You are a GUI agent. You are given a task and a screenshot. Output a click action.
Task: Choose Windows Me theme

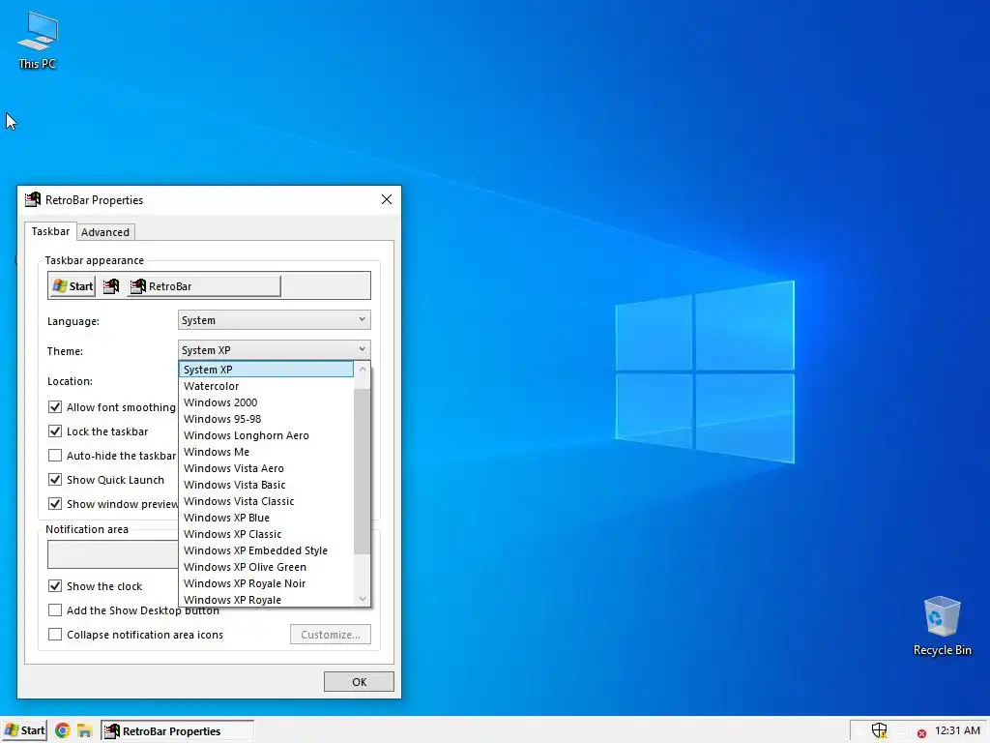pyautogui.click(x=266, y=452)
